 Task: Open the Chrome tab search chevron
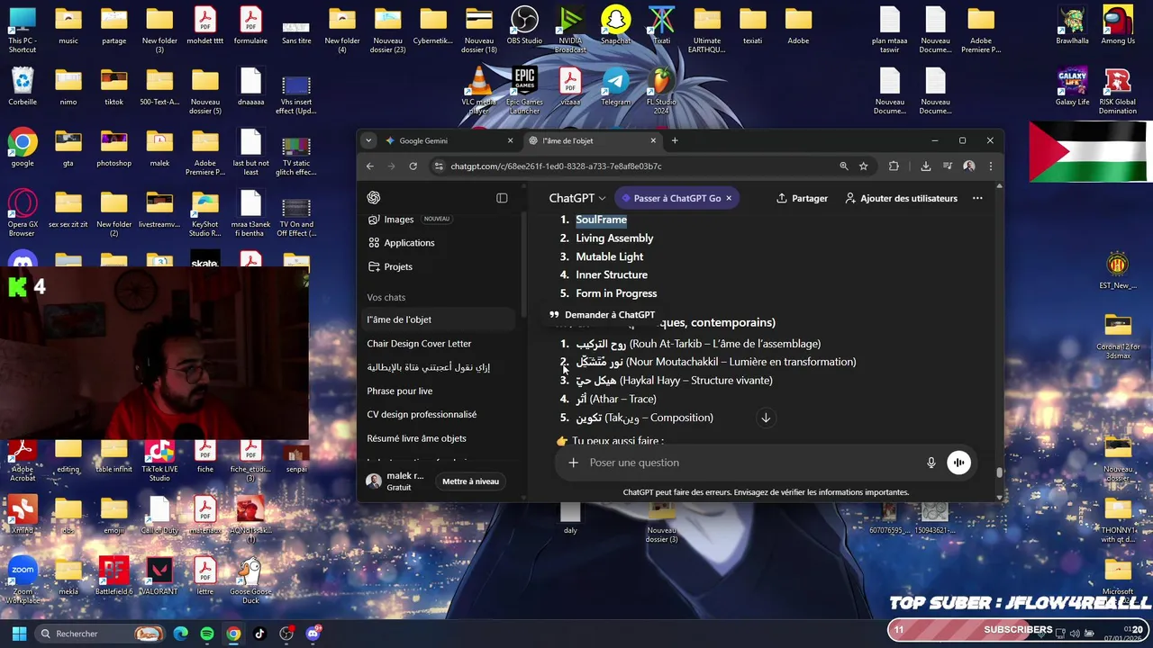(368, 140)
